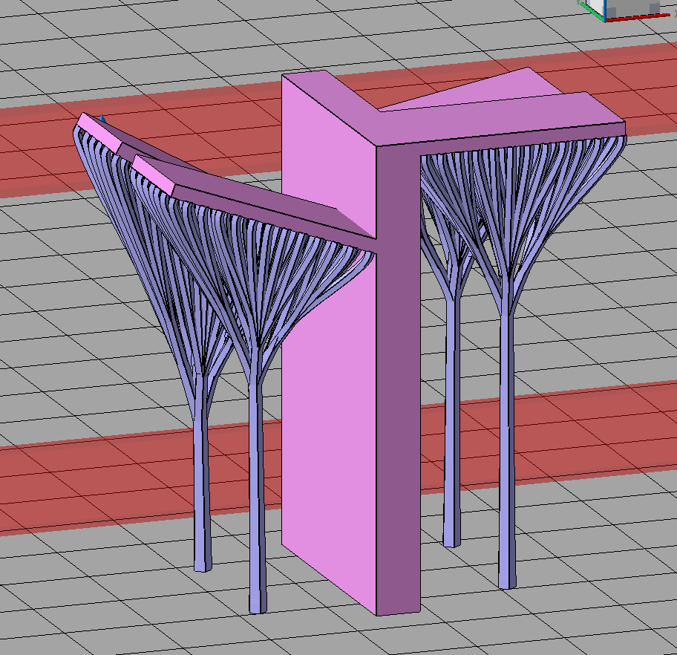Click the small blue cone marker on wing tip
This screenshot has width=677, height=655.
pyautogui.click(x=102, y=118)
